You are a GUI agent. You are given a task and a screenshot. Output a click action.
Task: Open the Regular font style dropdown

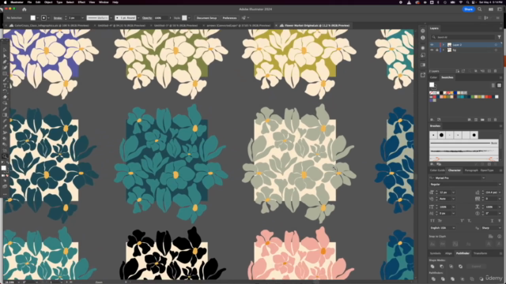499,184
